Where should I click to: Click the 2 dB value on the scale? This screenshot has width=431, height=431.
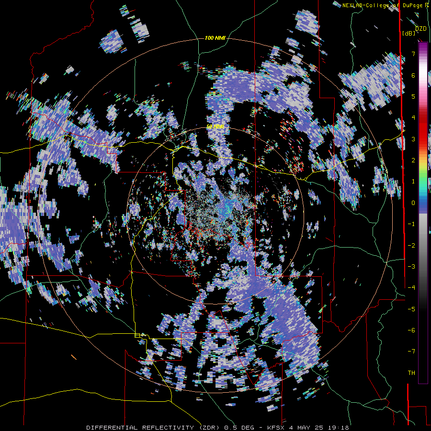413,160
